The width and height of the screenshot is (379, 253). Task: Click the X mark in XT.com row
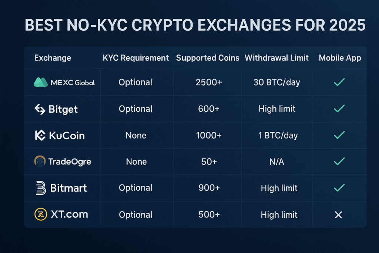pyautogui.click(x=338, y=214)
